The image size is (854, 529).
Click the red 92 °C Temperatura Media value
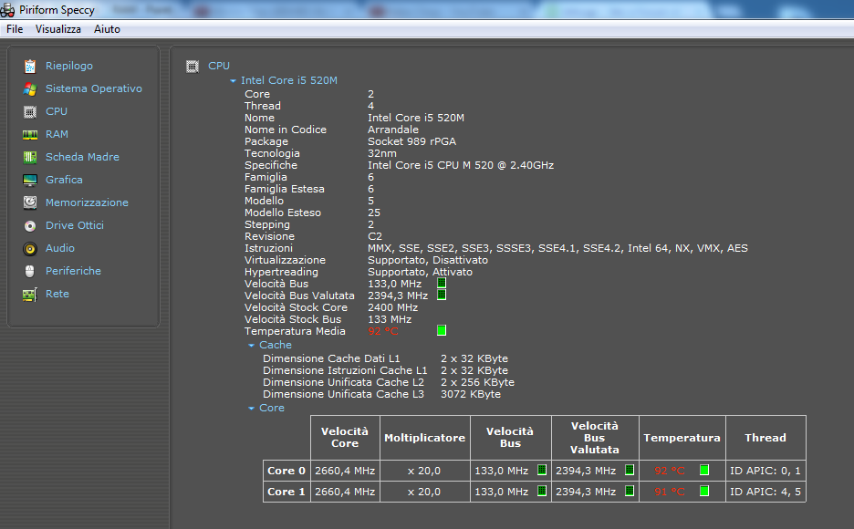pos(383,331)
